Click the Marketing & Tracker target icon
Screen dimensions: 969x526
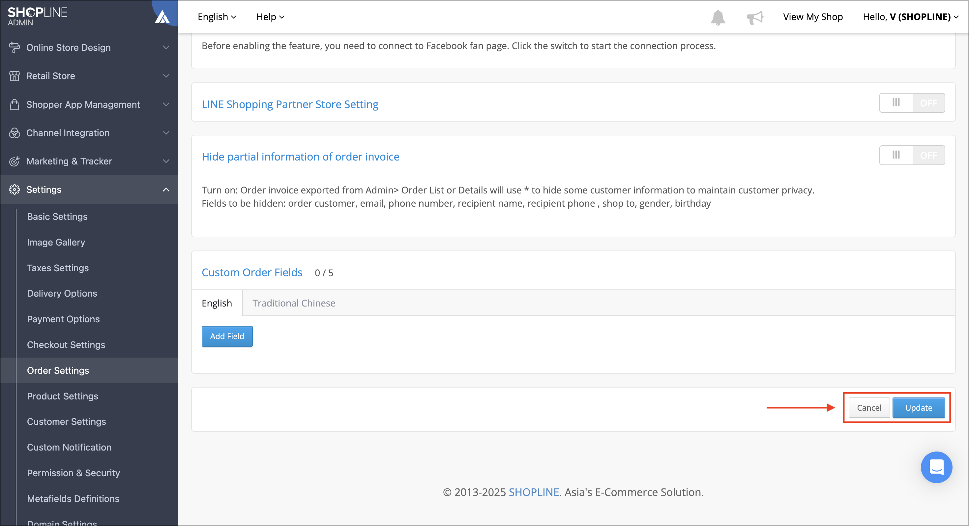[14, 161]
